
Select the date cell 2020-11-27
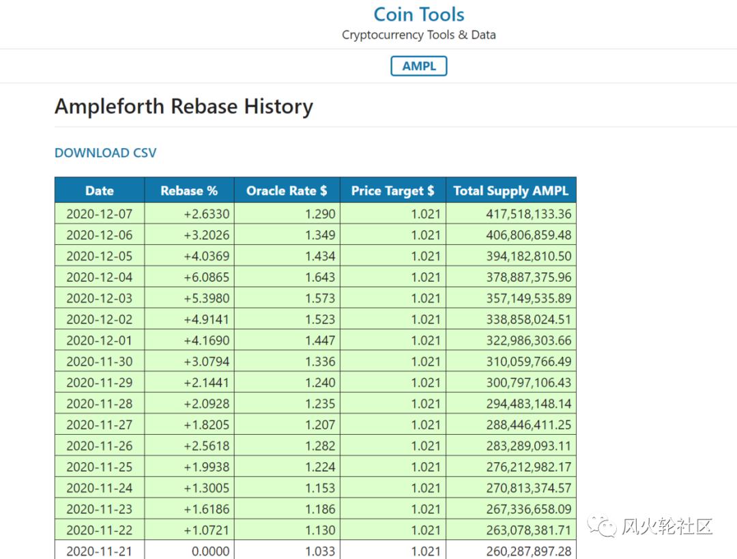tap(99, 425)
